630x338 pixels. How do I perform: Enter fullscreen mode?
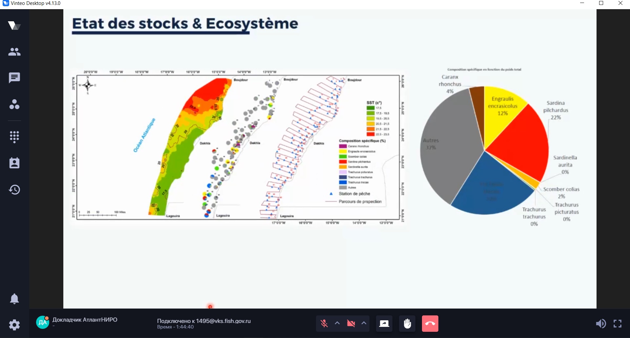click(618, 324)
